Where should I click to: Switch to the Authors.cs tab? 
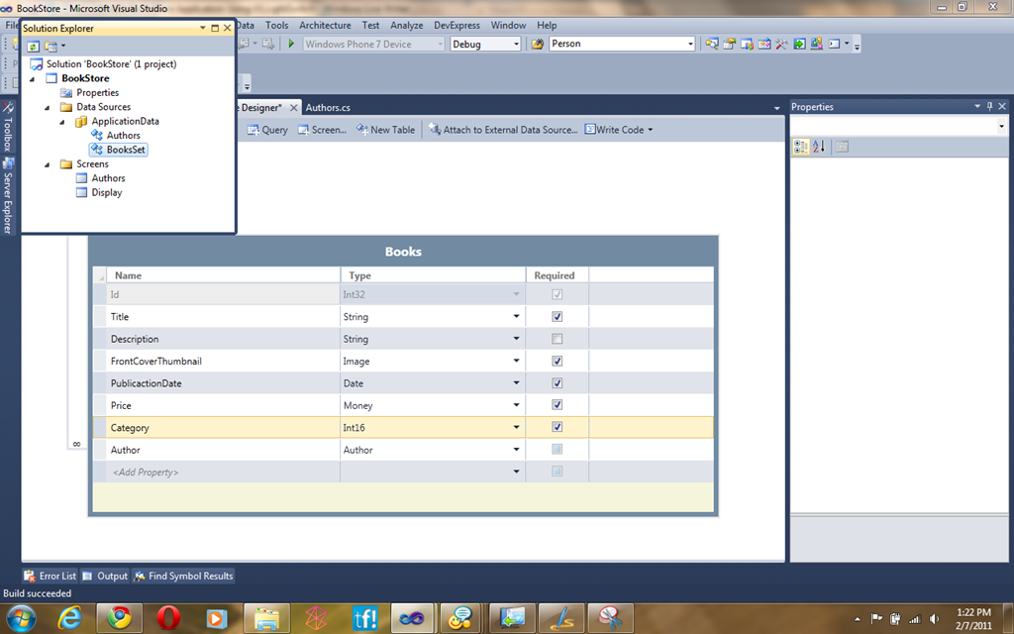pos(328,107)
